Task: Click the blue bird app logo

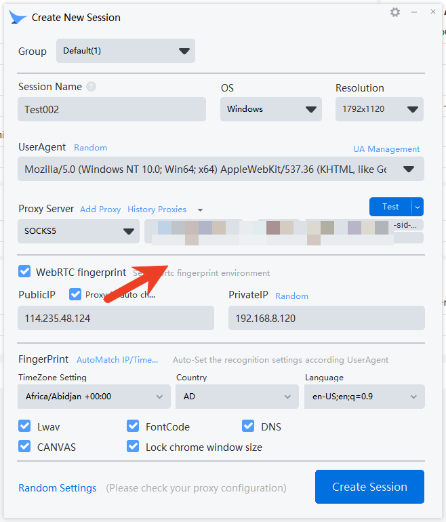Action: 18,18
